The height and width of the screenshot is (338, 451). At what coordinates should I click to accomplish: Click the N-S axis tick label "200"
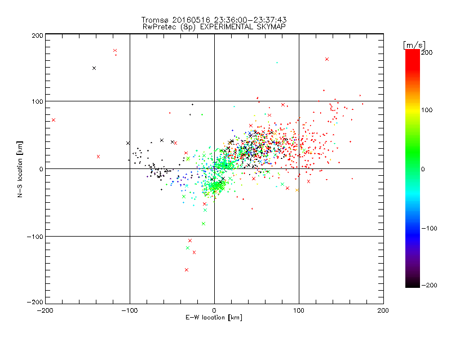click(37, 35)
